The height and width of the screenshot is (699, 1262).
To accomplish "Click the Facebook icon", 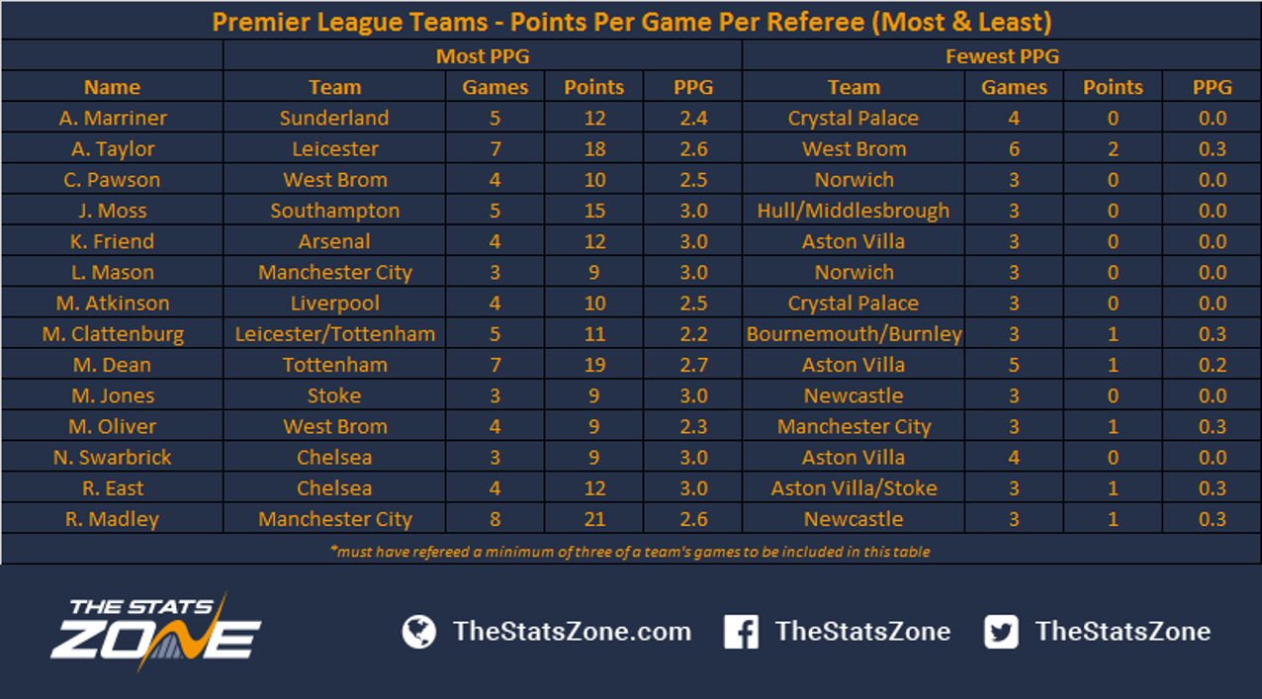I will tap(741, 632).
